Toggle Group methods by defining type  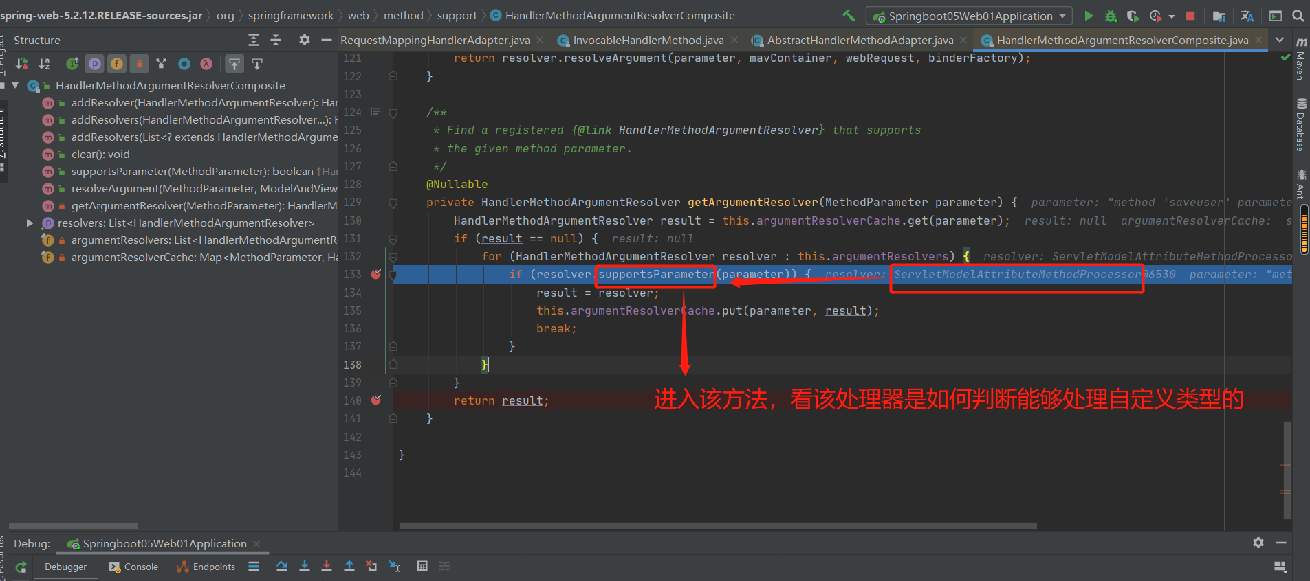coord(161,64)
